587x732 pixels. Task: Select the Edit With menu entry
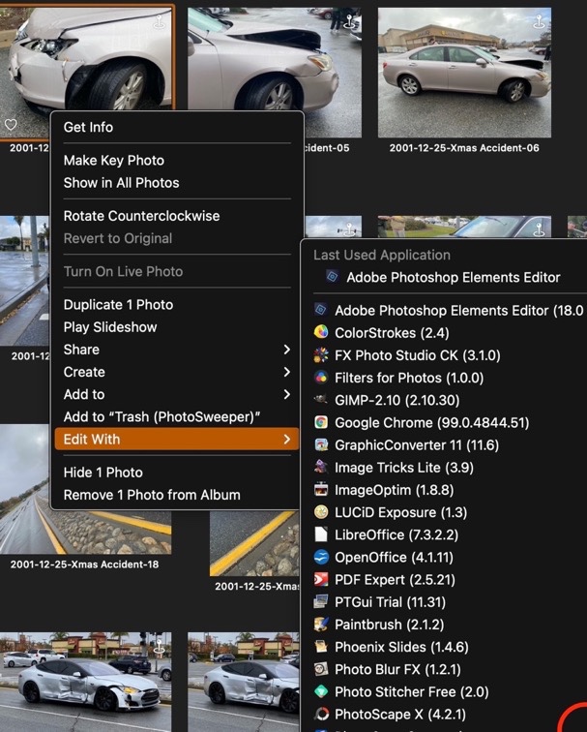(177, 439)
